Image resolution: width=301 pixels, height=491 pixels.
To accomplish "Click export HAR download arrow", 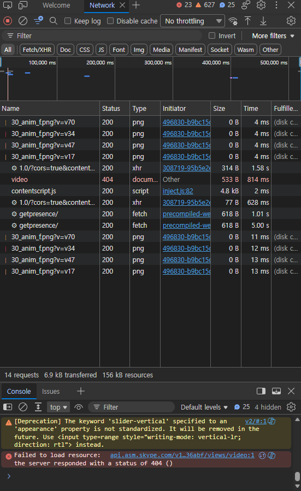I will pyautogui.click(x=263, y=21).
